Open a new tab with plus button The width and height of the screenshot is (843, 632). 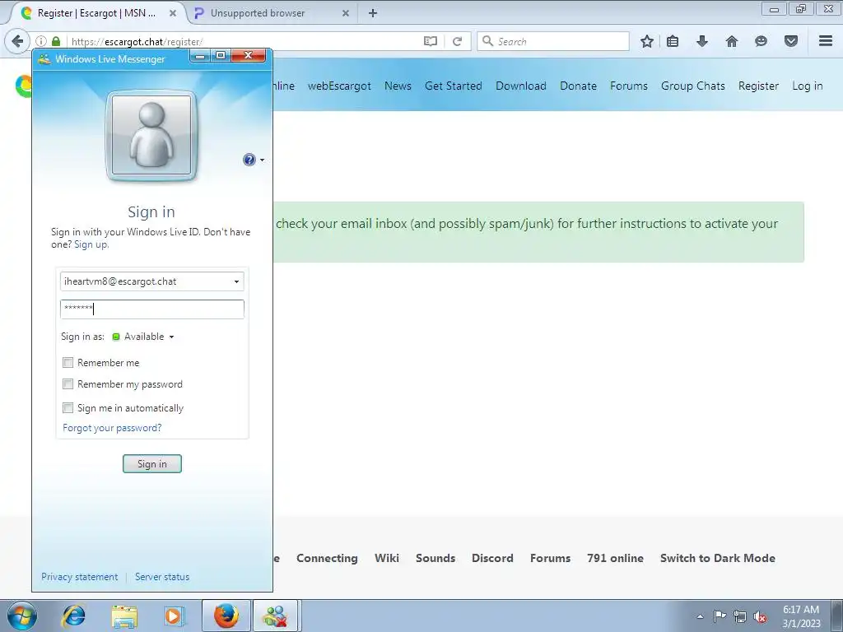point(373,13)
